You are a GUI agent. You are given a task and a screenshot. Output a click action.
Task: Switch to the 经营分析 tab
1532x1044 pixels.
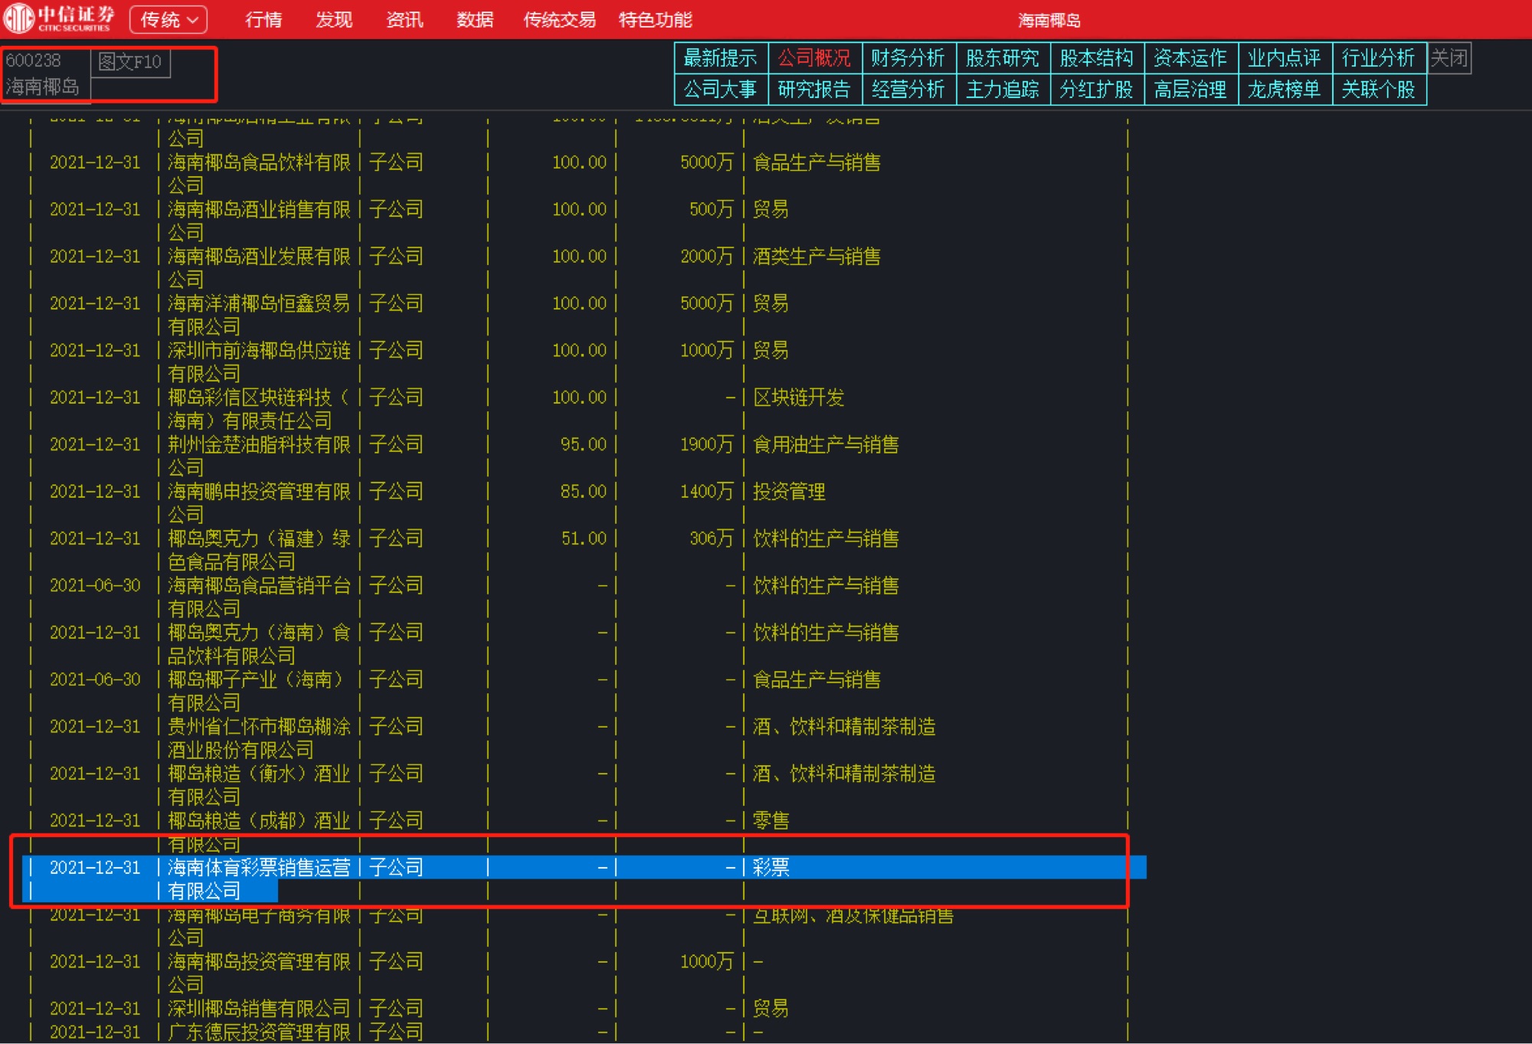click(908, 90)
